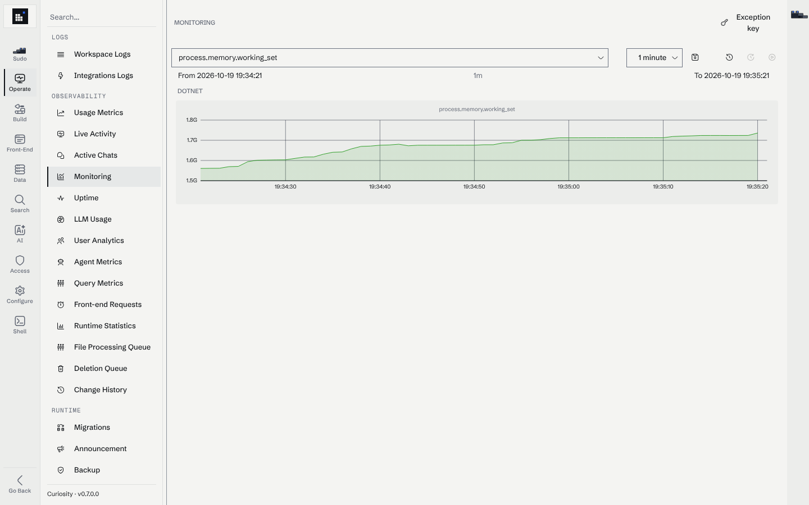This screenshot has height=505, width=809.
Task: Open Query Metrics
Action: pyautogui.click(x=104, y=283)
